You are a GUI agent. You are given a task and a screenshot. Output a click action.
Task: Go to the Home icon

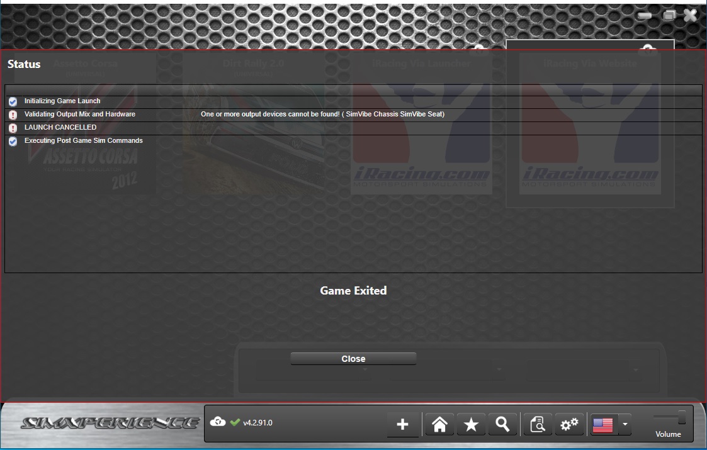coord(439,424)
